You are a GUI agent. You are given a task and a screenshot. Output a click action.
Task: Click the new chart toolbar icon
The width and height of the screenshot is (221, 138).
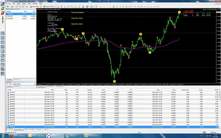pos(7,7)
